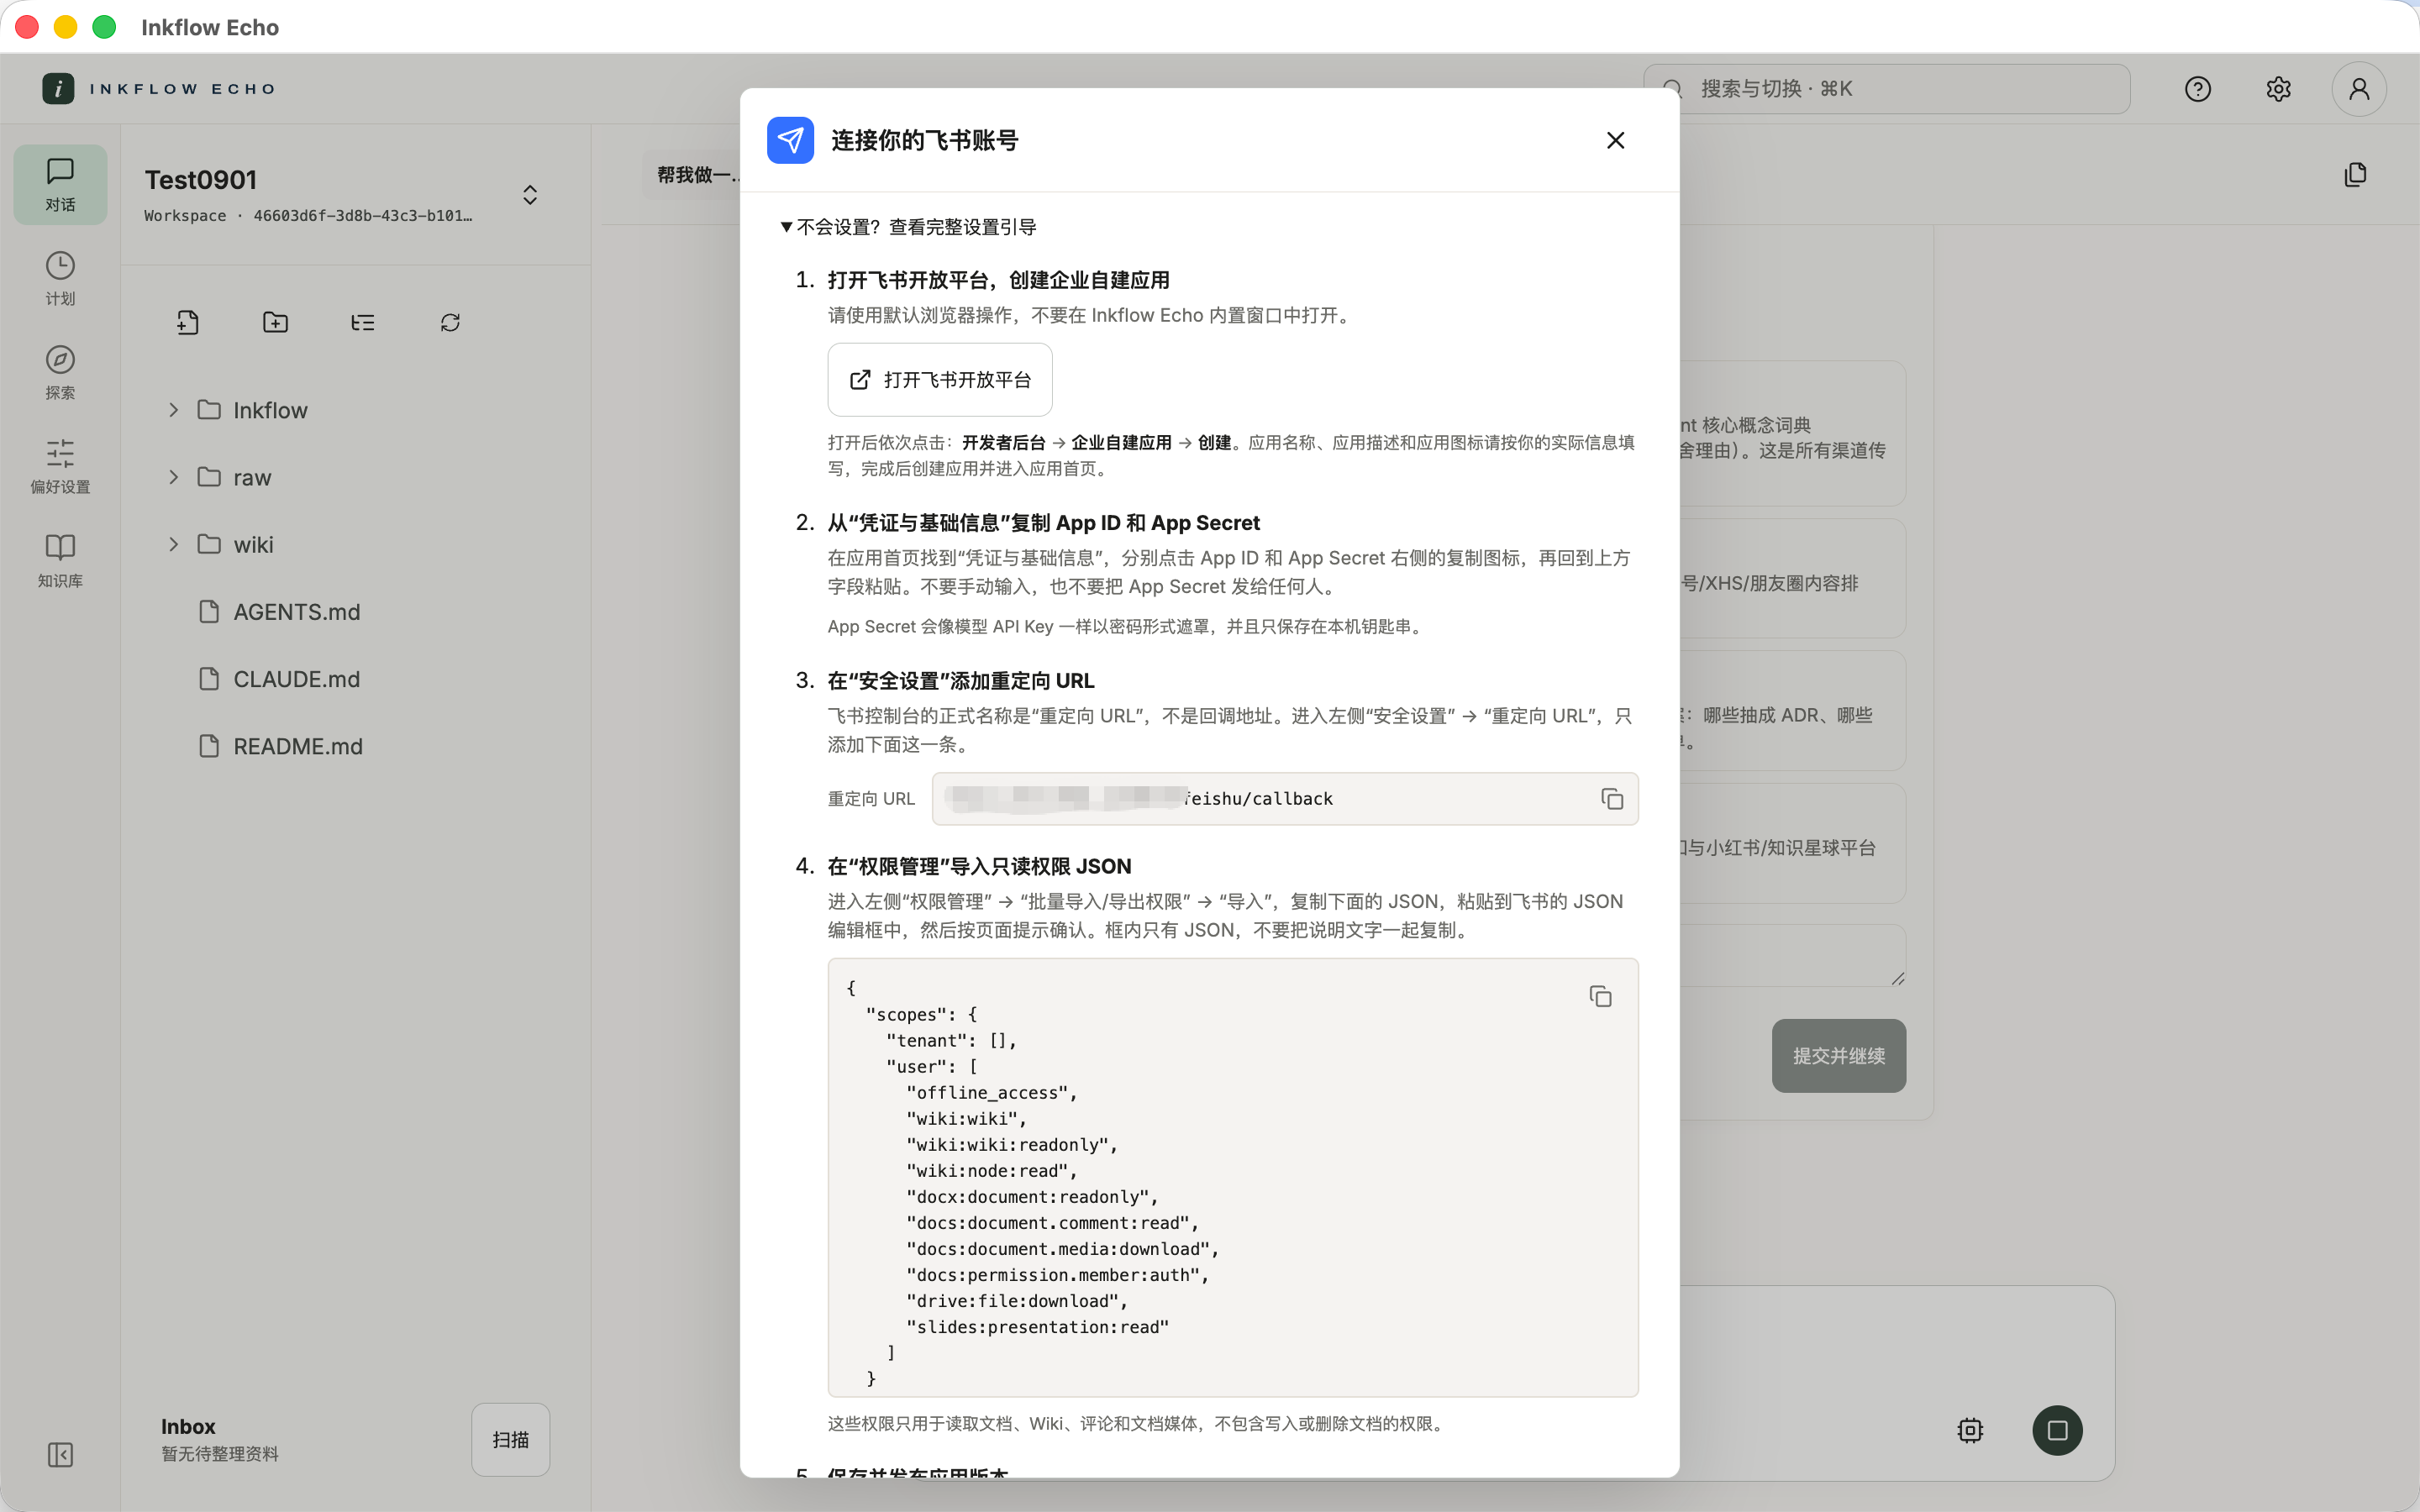
Task: Open the Test0901 workspace switcher
Action: pyautogui.click(x=529, y=194)
